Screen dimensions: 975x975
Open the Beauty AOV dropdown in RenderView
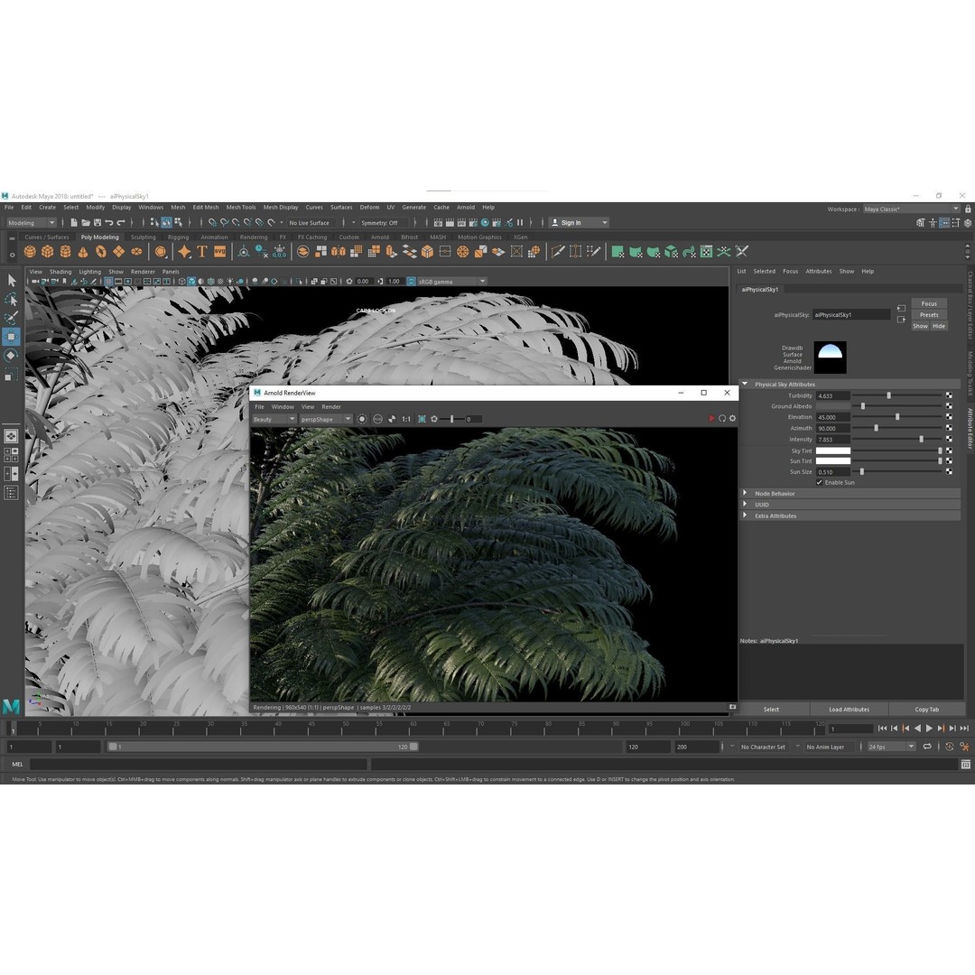[274, 419]
